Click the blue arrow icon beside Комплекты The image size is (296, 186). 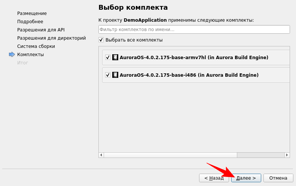12,54
